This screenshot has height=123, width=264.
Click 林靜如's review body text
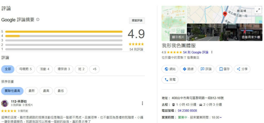(72, 119)
